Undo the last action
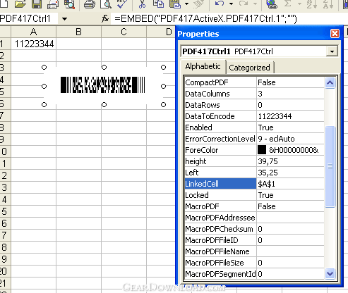Image resolution: width=348 pixels, height=293 pixels. 220,4
